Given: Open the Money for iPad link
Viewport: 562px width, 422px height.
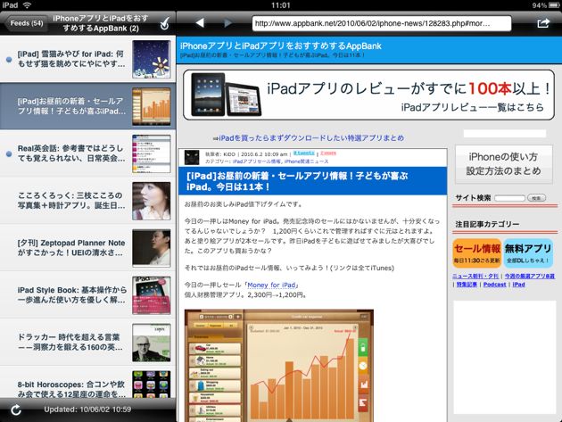Looking at the screenshot, I should pyautogui.click(x=271, y=285).
